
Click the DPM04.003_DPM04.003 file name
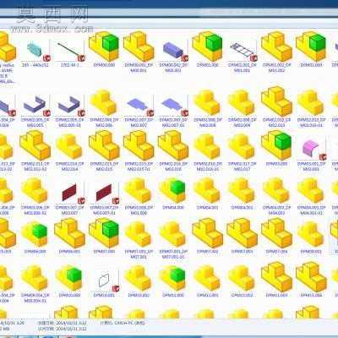[276, 210]
